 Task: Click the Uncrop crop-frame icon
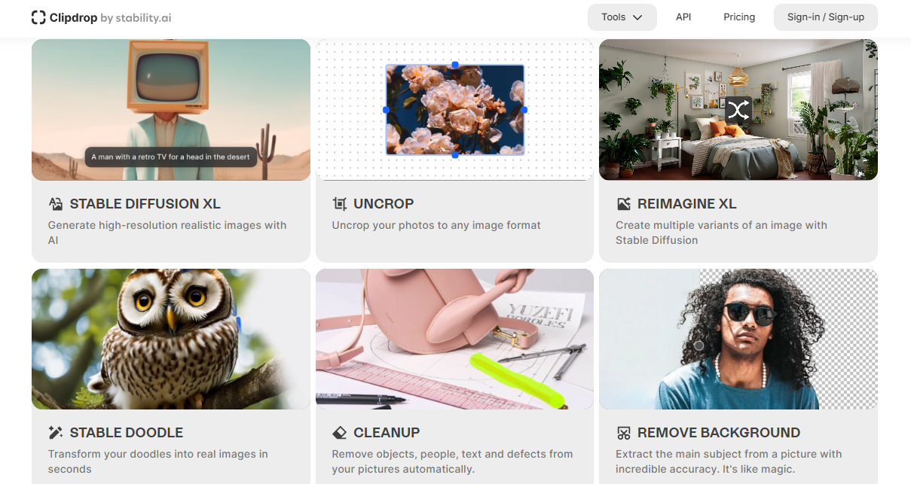(x=340, y=204)
